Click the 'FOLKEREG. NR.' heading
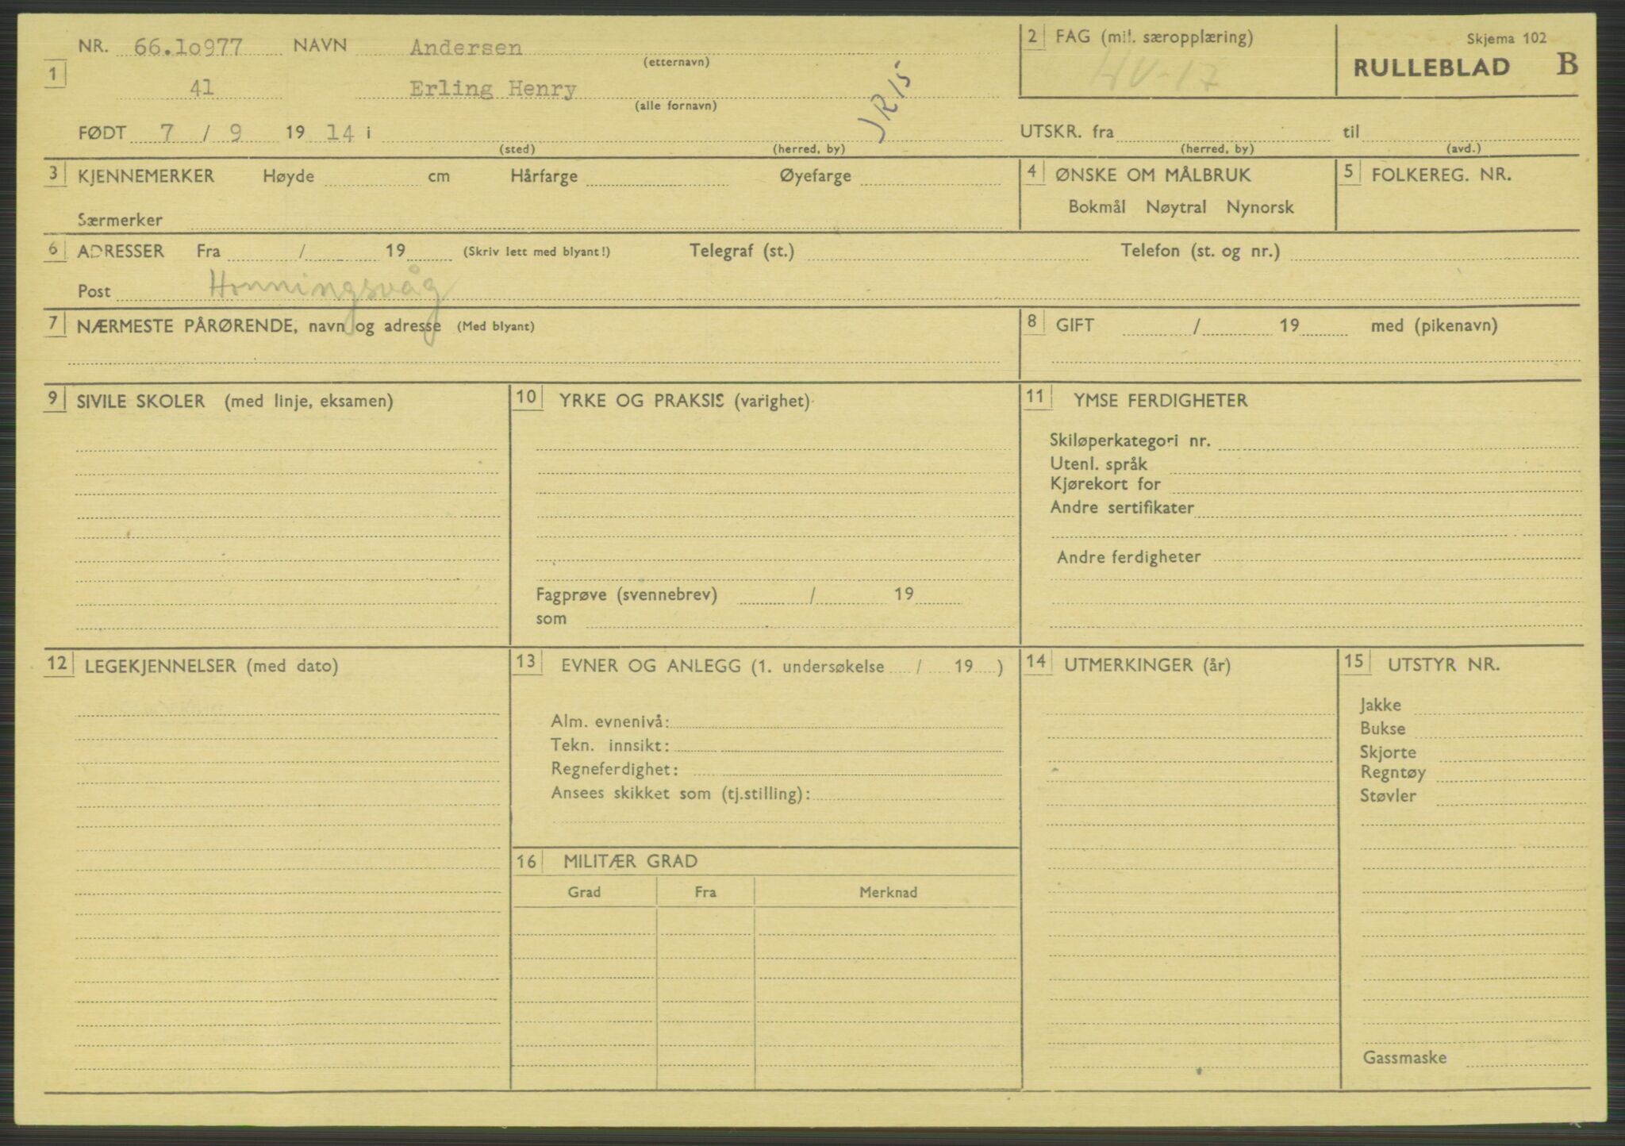The height and width of the screenshot is (1146, 1625). tap(1442, 175)
